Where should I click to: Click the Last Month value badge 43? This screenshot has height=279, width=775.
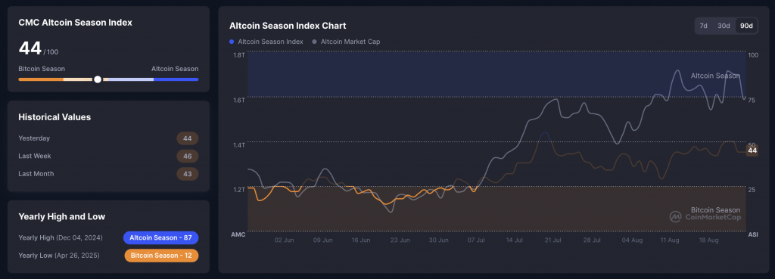click(x=188, y=174)
